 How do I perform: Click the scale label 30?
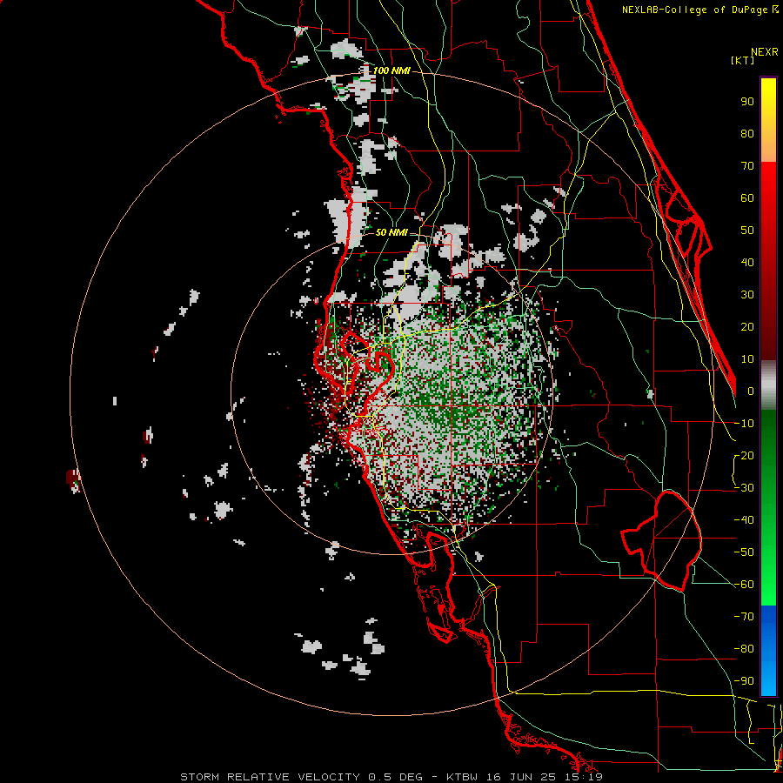pyautogui.click(x=747, y=295)
